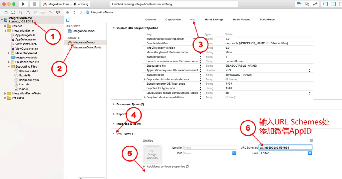342x179 pixels.
Task: Run the project with the Play button
Action: pos(23,4)
